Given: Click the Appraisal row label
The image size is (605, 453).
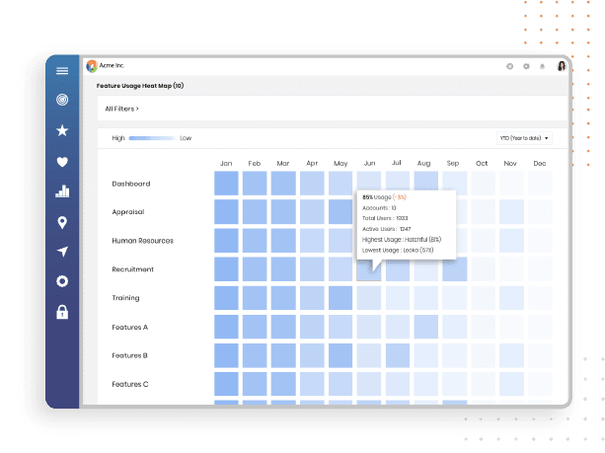Looking at the screenshot, I should click(x=128, y=212).
